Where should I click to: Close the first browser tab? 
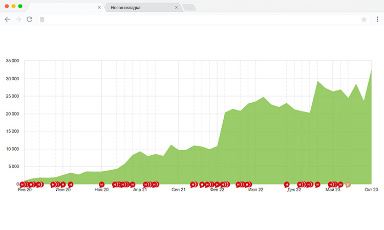pos(99,8)
